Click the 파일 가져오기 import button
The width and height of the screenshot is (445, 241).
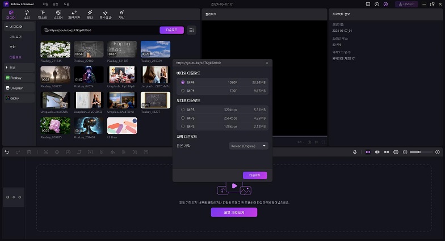pyautogui.click(x=234, y=212)
